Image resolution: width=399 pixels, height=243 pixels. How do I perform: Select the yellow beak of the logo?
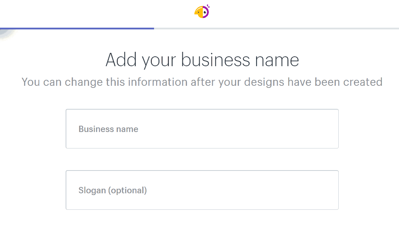pos(196,13)
